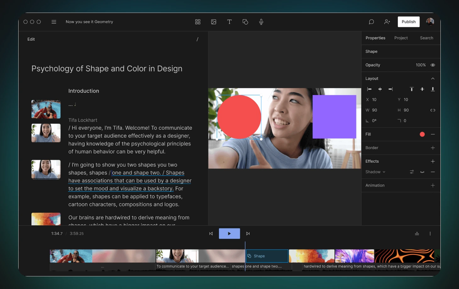Remove the Fill with minus icon

coord(433,134)
